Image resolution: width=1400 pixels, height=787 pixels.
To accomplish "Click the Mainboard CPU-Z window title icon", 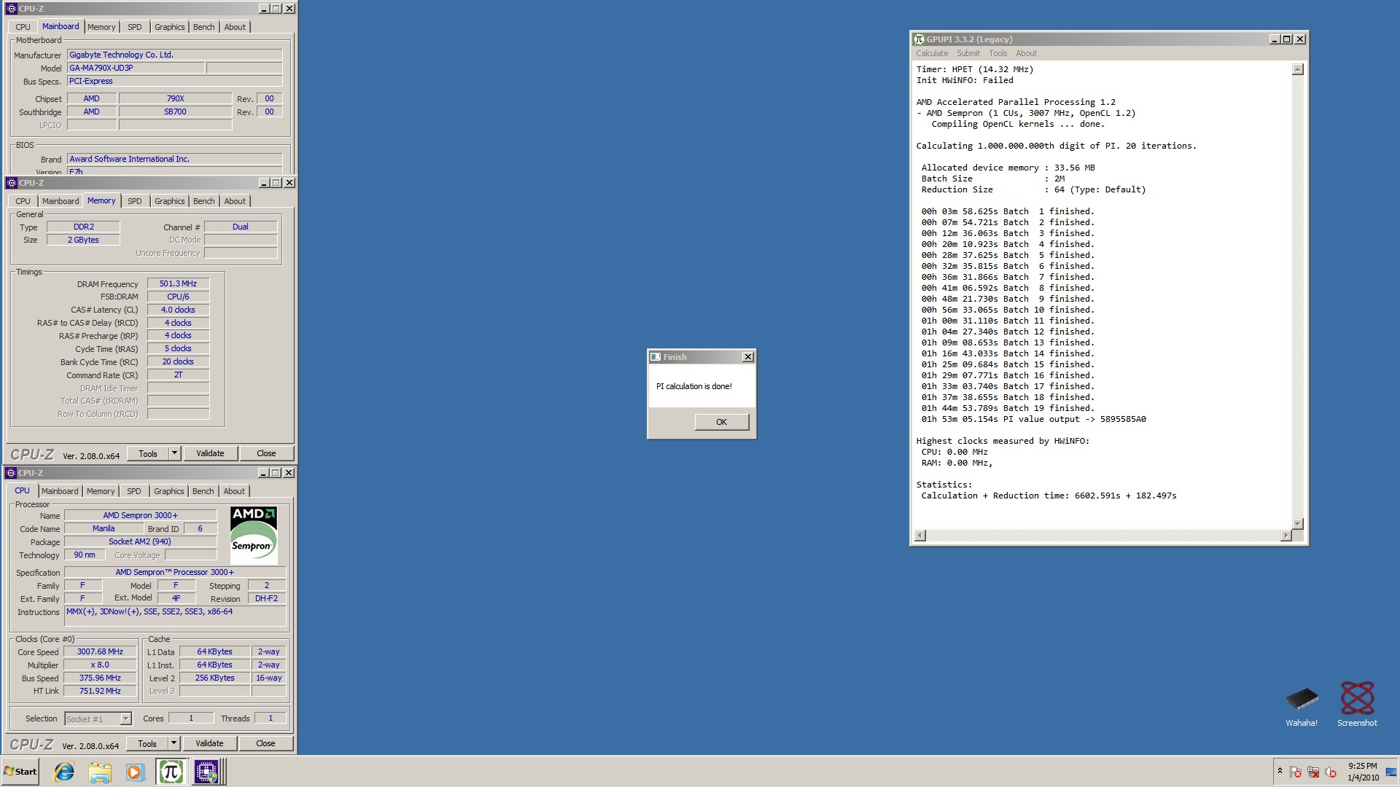I will click(12, 9).
